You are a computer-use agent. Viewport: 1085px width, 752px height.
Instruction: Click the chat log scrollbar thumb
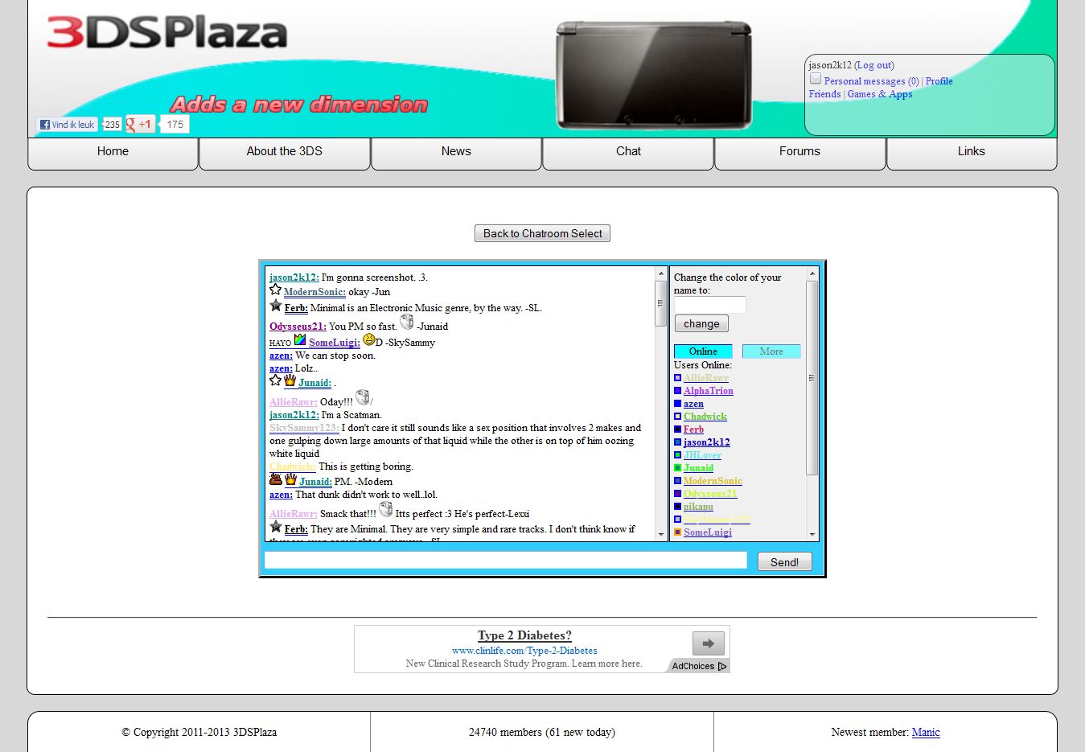(661, 303)
